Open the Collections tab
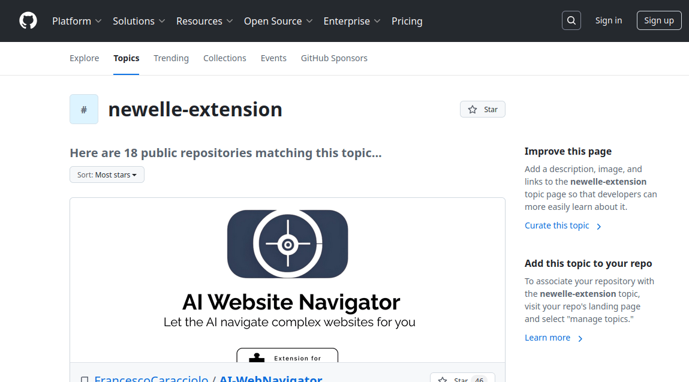 [x=224, y=58]
